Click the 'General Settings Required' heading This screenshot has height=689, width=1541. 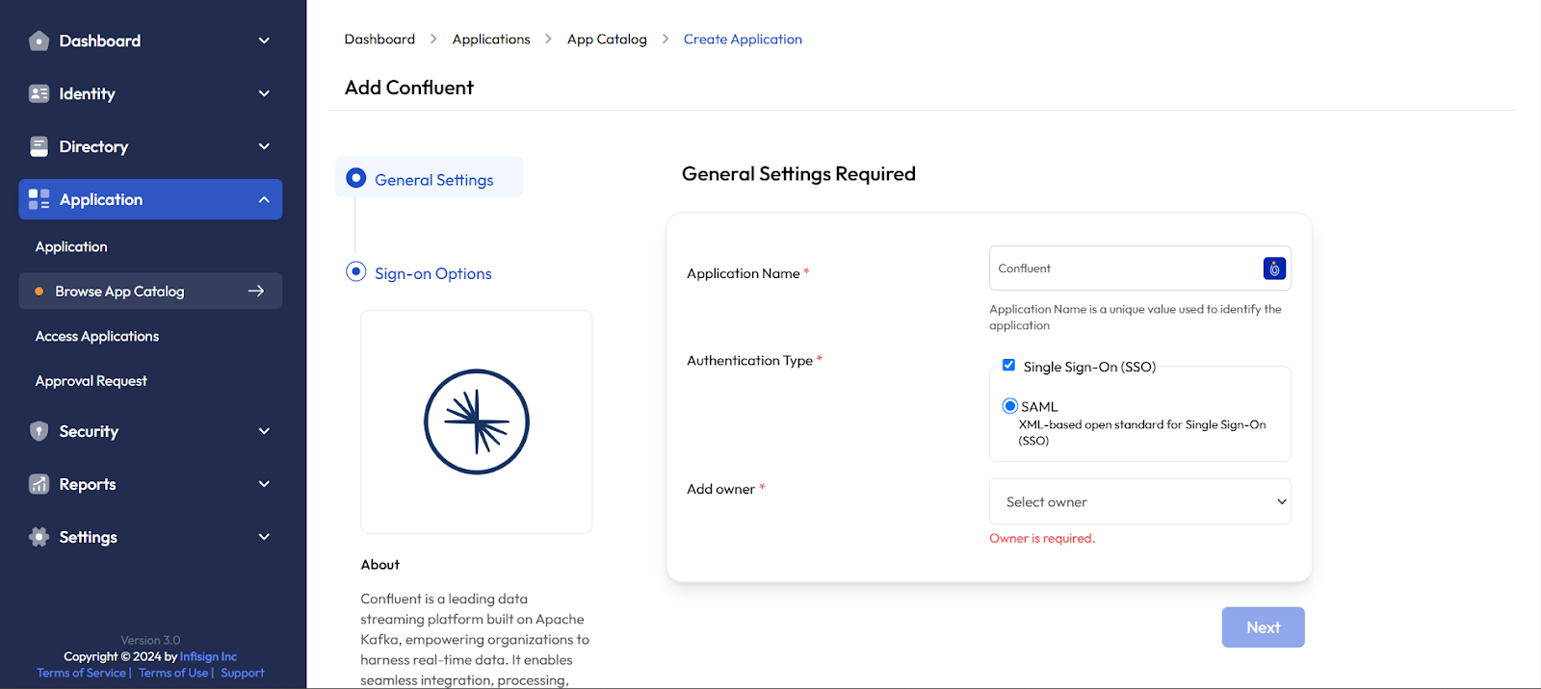tap(798, 174)
